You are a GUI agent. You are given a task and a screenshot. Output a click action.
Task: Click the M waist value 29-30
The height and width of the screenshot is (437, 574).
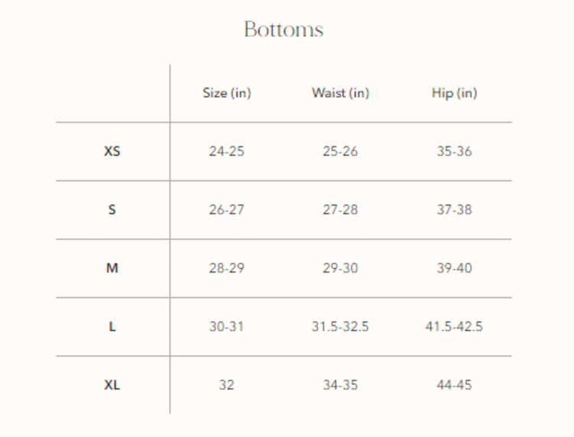tap(340, 268)
